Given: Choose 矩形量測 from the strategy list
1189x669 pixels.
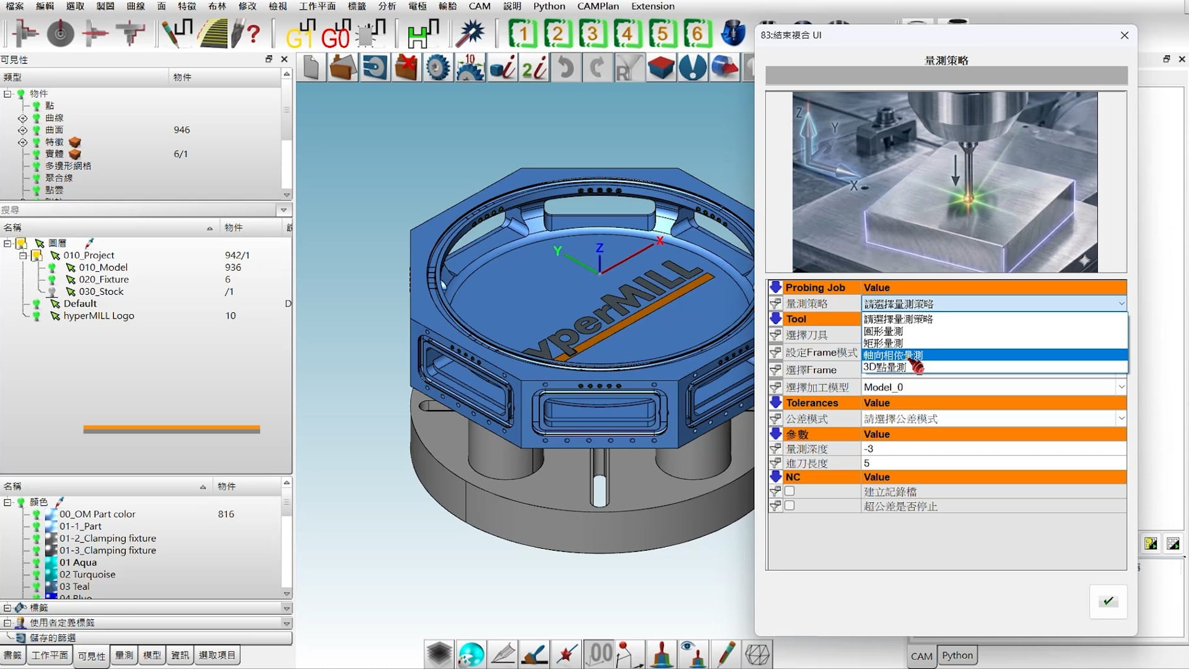Looking at the screenshot, I should tap(995, 343).
